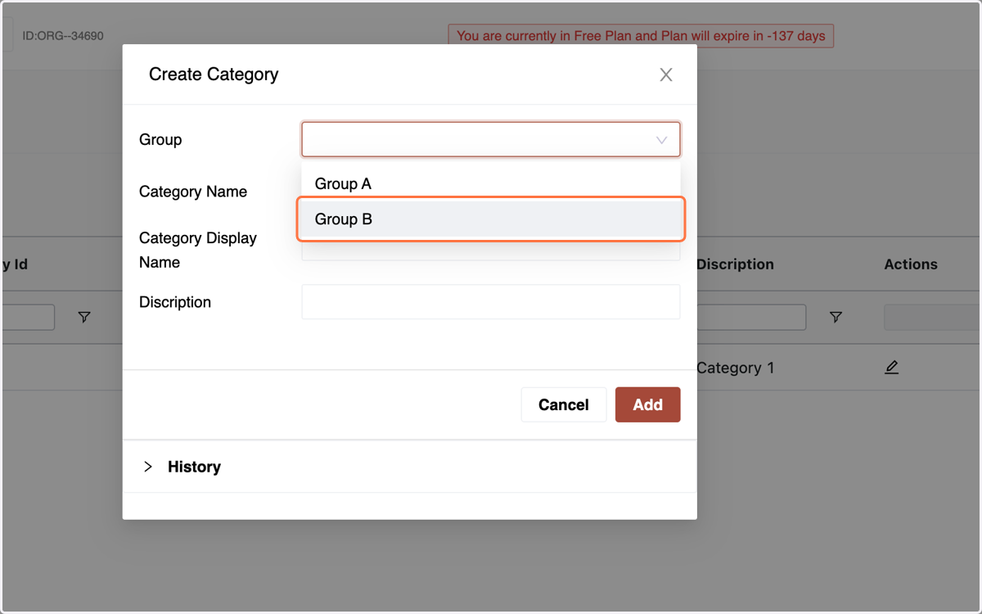Click the edit pencil icon for Category 1

point(892,368)
